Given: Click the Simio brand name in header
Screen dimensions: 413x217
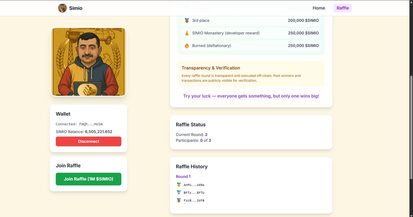Looking at the screenshot, I should click(76, 8).
